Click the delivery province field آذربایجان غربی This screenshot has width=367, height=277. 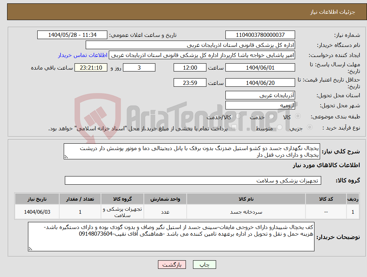click(260, 95)
